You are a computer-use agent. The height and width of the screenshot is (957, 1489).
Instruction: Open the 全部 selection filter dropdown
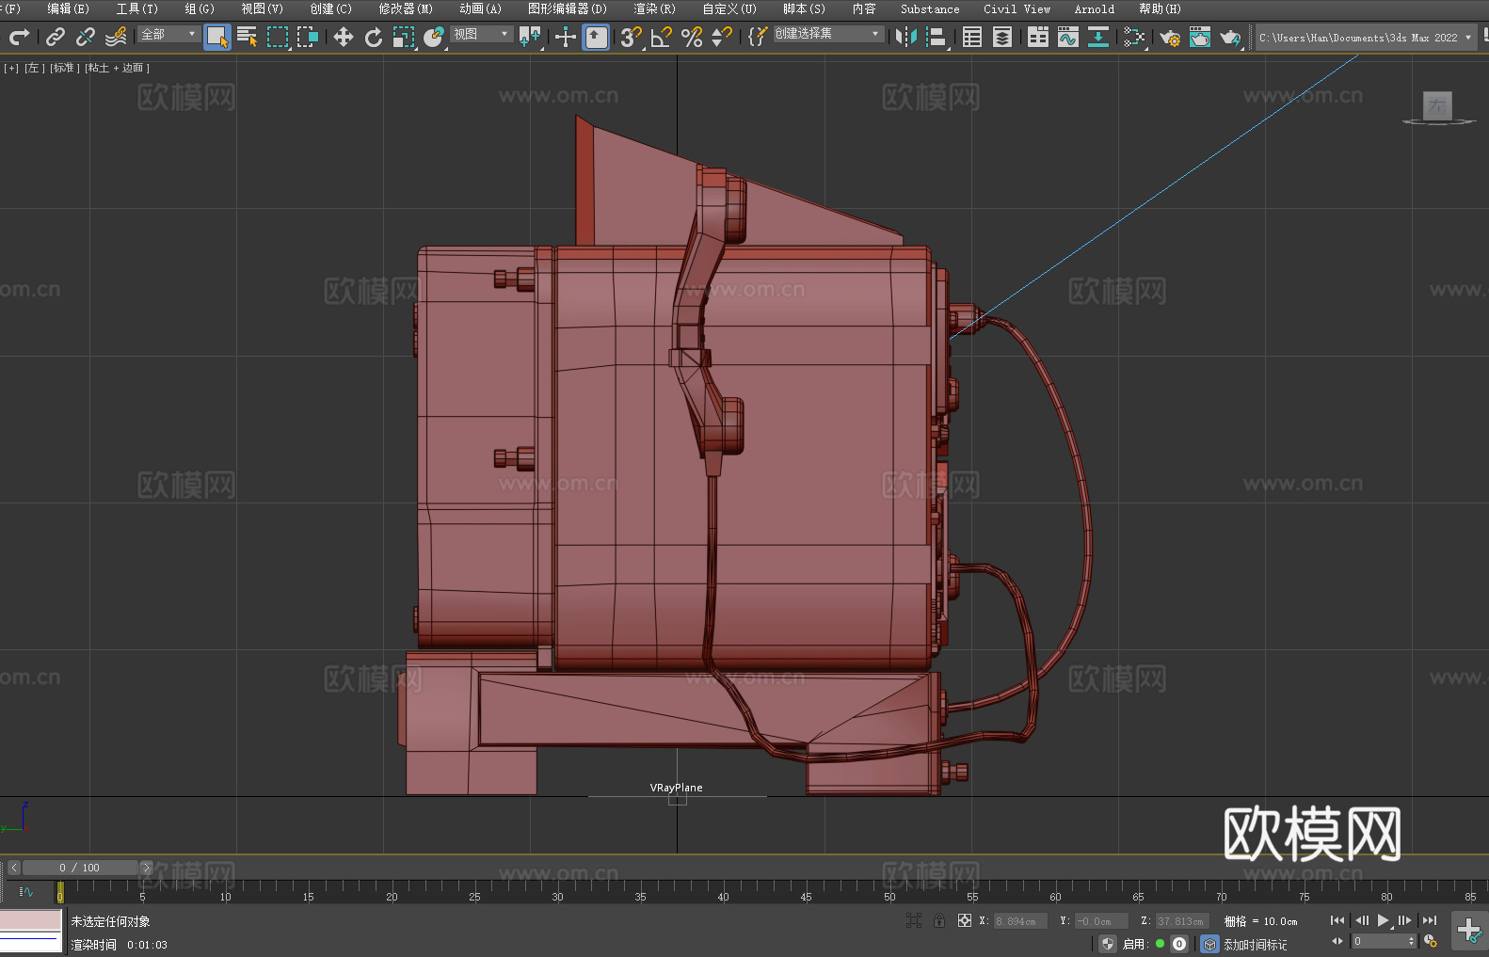[x=168, y=35]
